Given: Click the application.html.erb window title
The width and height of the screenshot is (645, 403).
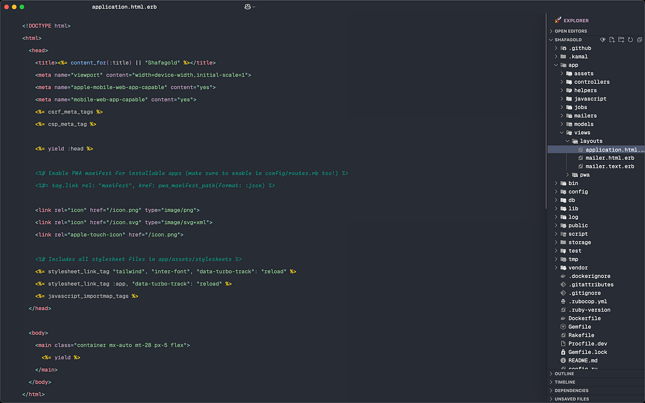Looking at the screenshot, I should (x=124, y=7).
